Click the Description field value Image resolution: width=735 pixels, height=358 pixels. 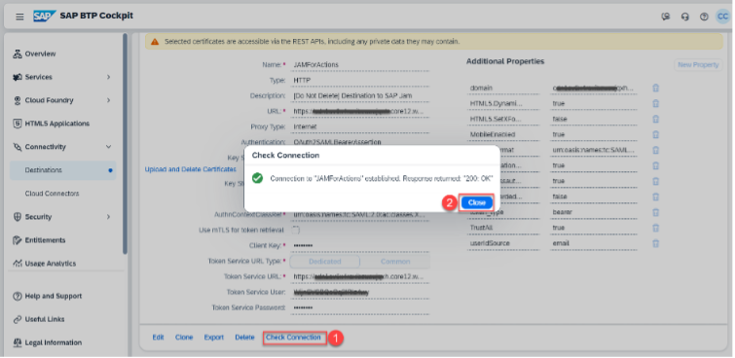point(359,95)
